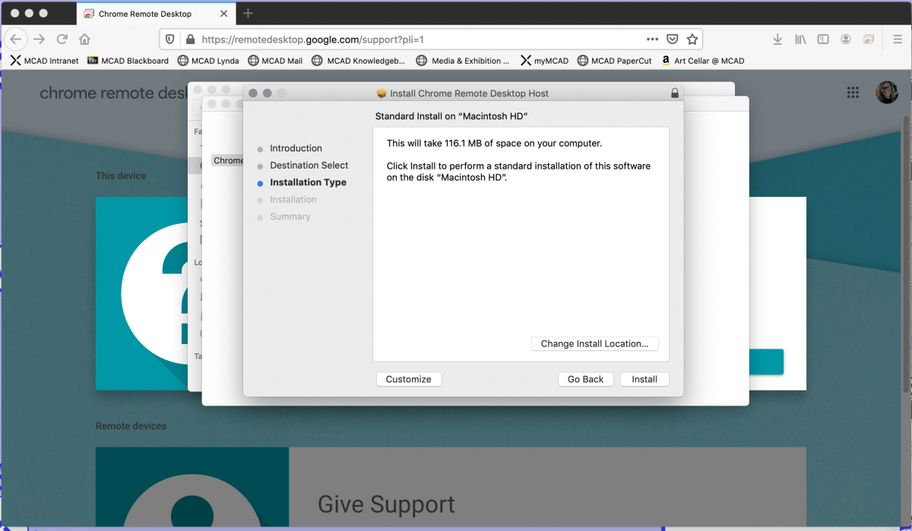Image resolution: width=912 pixels, height=531 pixels.
Task: Click the greyed-out Summary step
Action: tap(290, 217)
